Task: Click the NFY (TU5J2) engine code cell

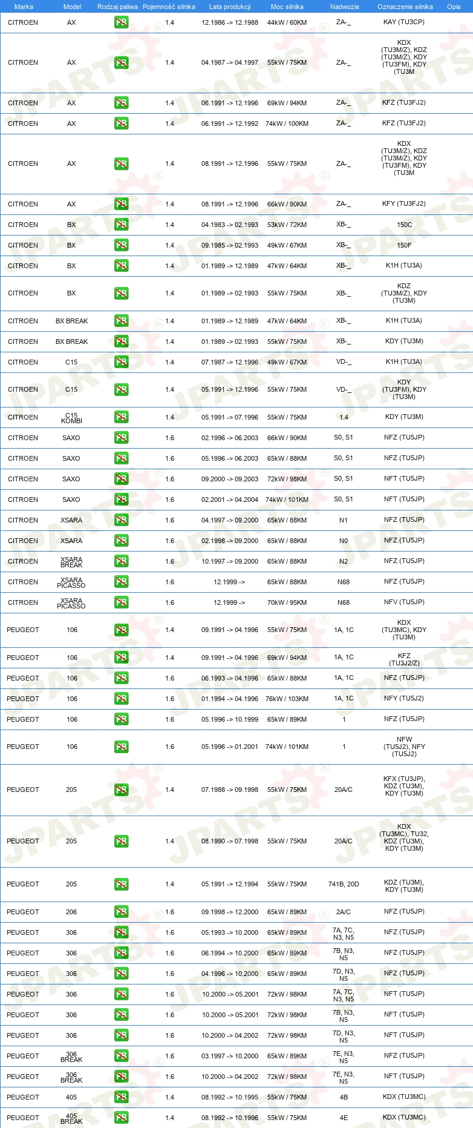Action: (x=404, y=698)
